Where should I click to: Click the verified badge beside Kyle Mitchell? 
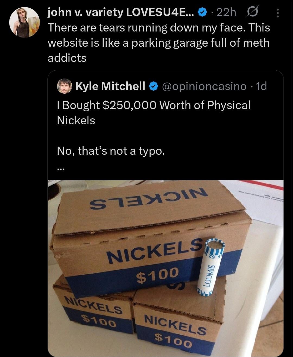point(154,86)
